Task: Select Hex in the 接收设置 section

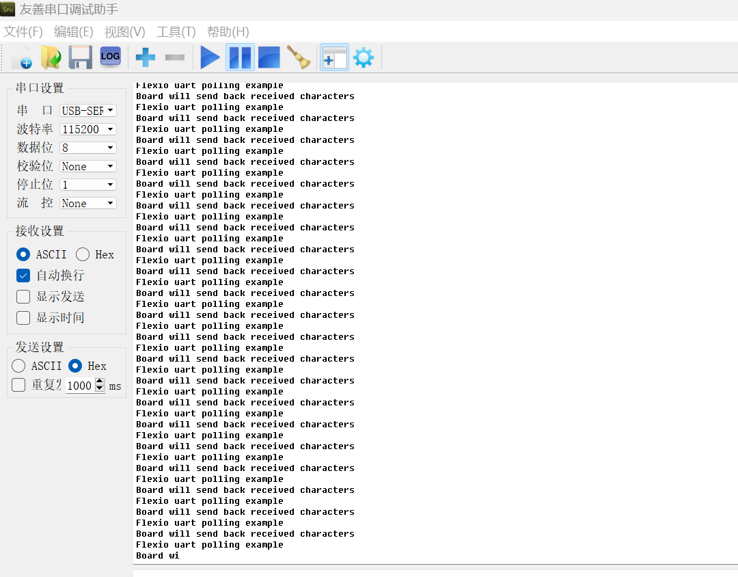Action: tap(83, 254)
